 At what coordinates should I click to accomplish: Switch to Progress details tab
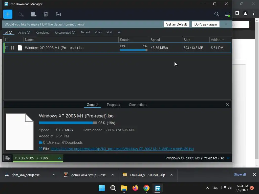point(114,105)
